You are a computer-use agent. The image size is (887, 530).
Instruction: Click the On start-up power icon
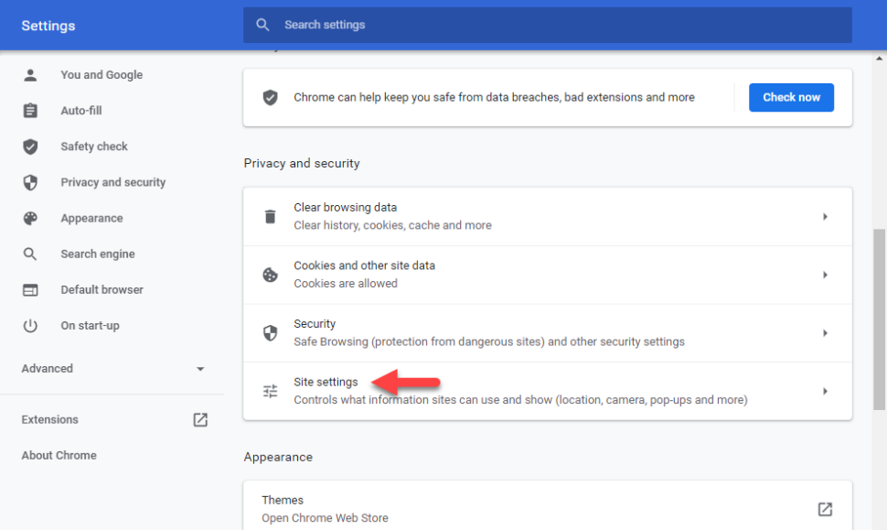tap(30, 326)
